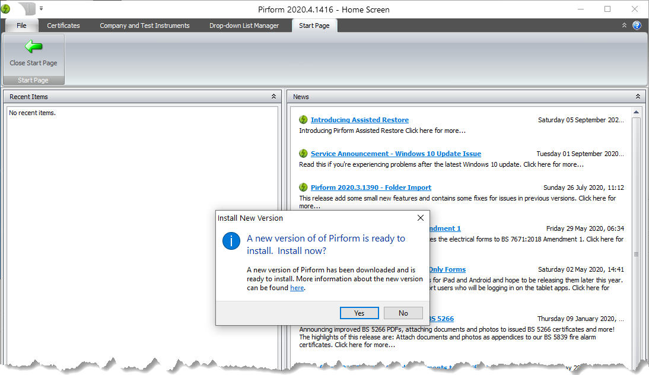Open the quick access toolbar dropdown
The height and width of the screenshot is (375, 649).
click(x=42, y=9)
